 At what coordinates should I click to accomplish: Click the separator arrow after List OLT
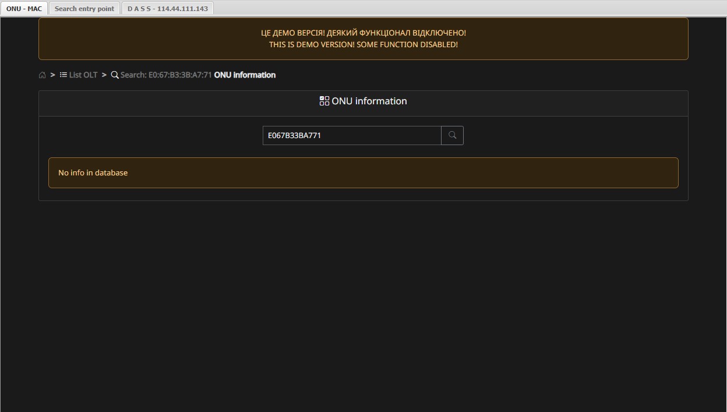[x=104, y=75]
